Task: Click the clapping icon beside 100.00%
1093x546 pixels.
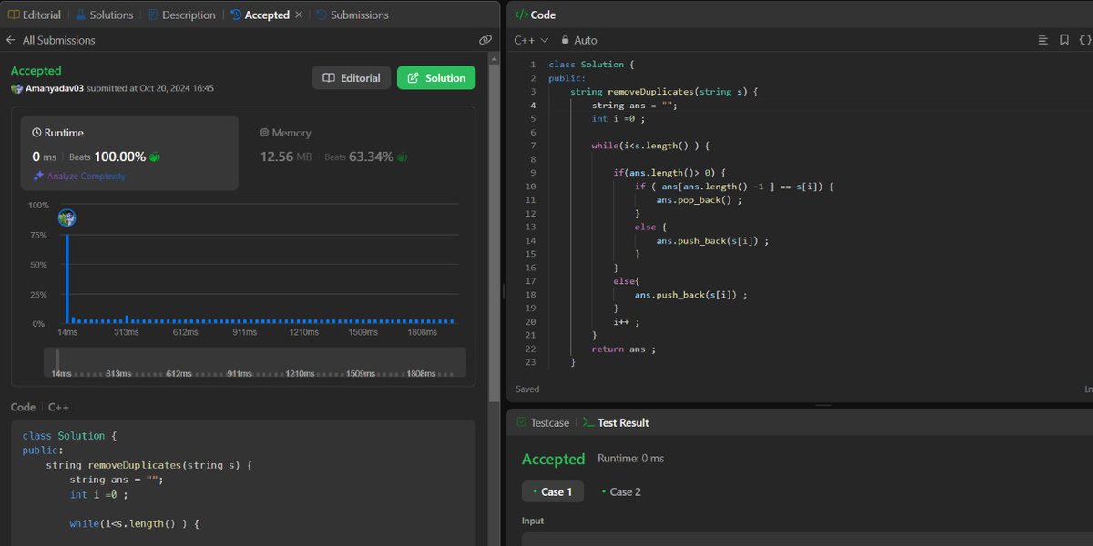Action: coord(156,157)
